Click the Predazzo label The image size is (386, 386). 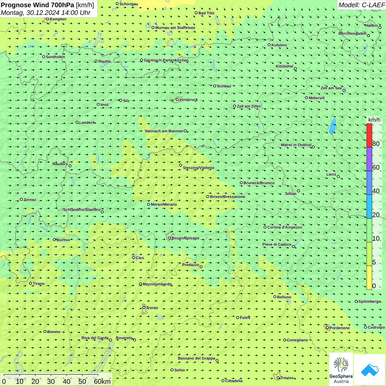[x=191, y=265]
